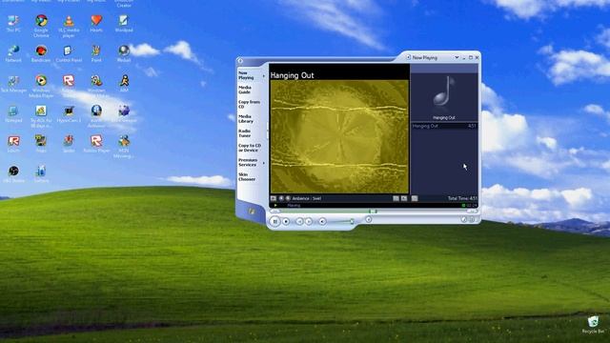Launch VLC media player desktop icon
The height and width of the screenshot is (343, 610).
(69, 26)
